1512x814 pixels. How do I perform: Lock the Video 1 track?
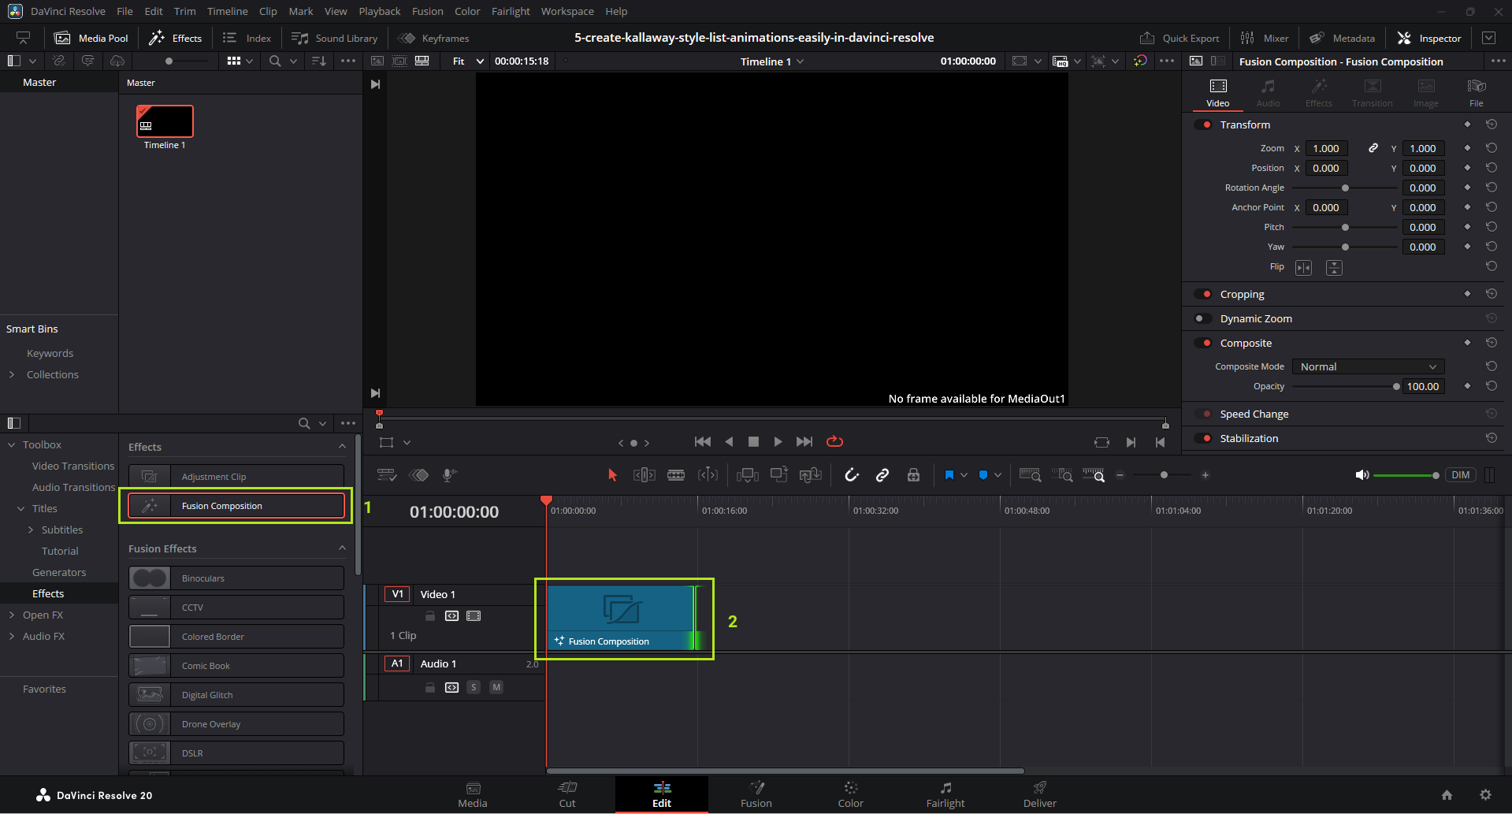coord(430,616)
